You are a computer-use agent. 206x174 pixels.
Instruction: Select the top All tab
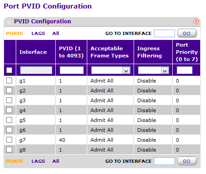[x=56, y=33]
